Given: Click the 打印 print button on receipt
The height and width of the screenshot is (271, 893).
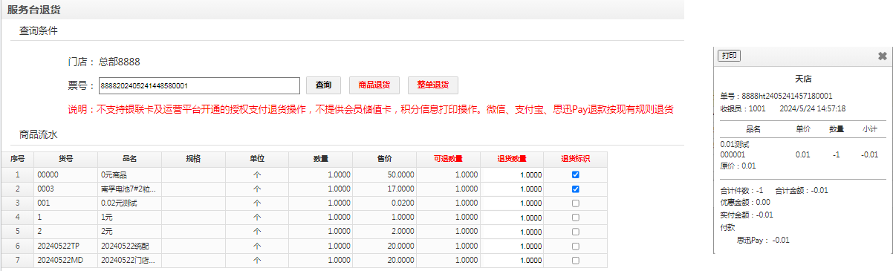Looking at the screenshot, I should (729, 56).
